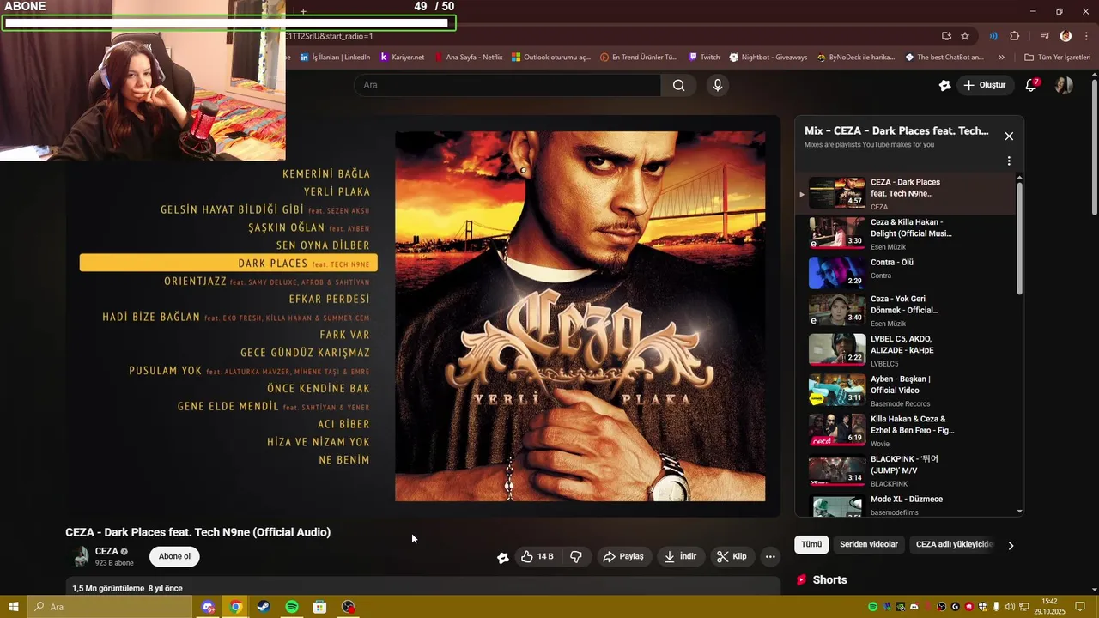Open the Twitch bookmark

tap(704, 58)
